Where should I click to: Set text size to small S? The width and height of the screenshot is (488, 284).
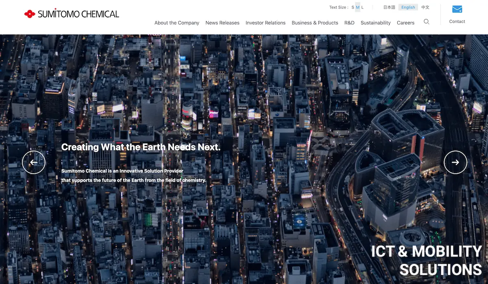pos(353,7)
